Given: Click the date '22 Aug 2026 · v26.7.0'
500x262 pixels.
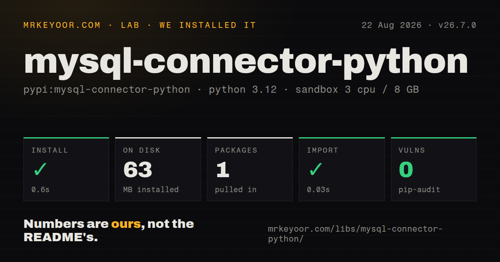Looking at the screenshot, I should (x=419, y=25).
